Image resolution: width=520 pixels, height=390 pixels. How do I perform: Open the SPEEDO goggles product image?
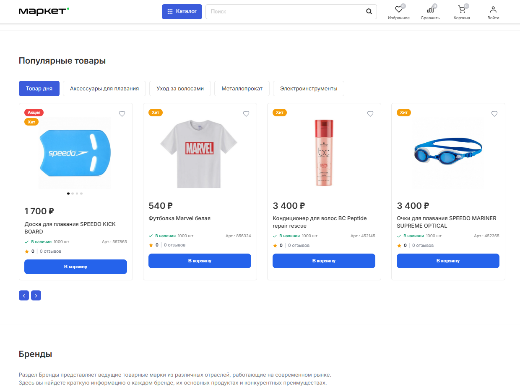tap(448, 153)
